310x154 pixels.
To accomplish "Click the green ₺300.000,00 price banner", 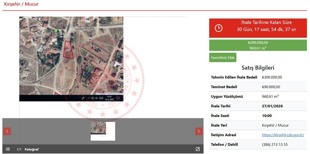I will 258,45.
